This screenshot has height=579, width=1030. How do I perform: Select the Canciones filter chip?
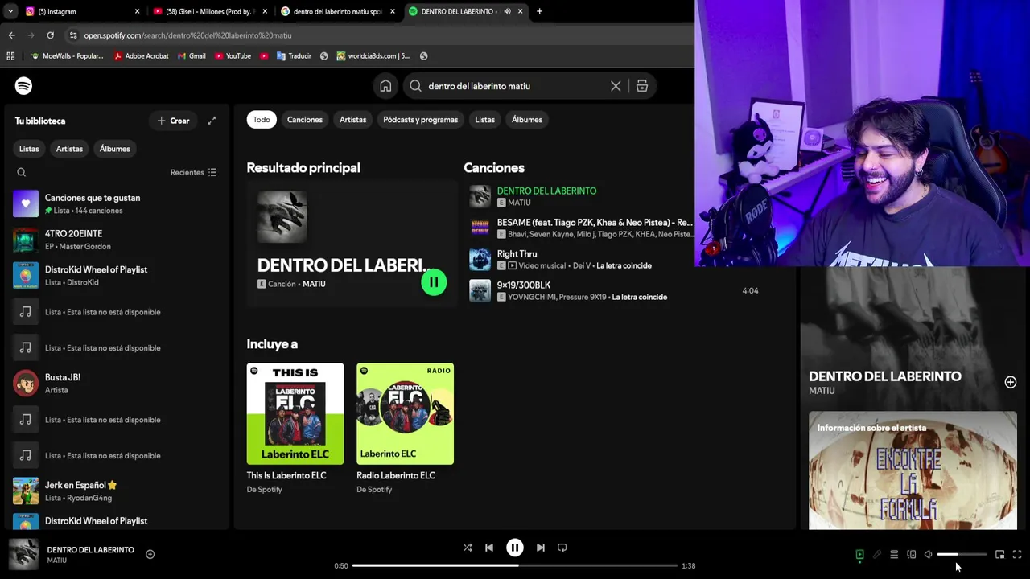click(305, 120)
